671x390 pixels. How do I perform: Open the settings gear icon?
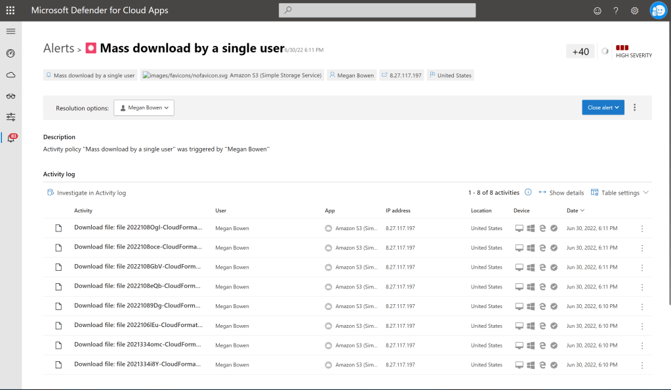coord(634,10)
